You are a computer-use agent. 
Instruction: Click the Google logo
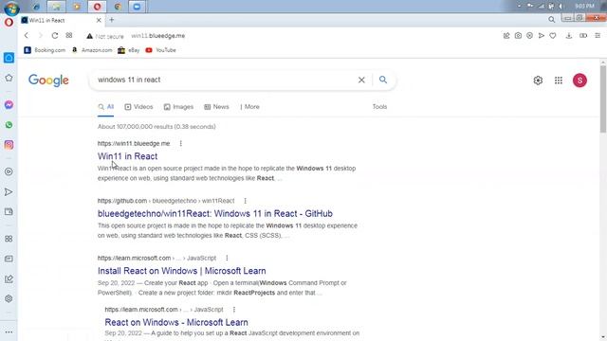(x=48, y=80)
